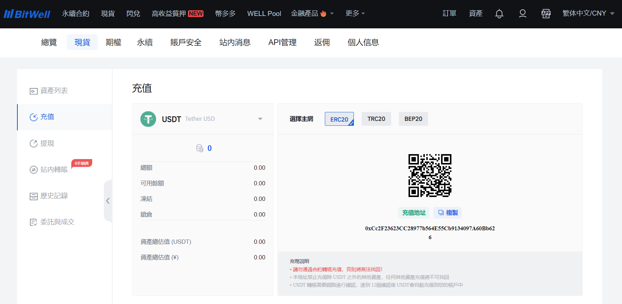Open the user account icon
Screen dimensions: 622x304
coord(522,13)
